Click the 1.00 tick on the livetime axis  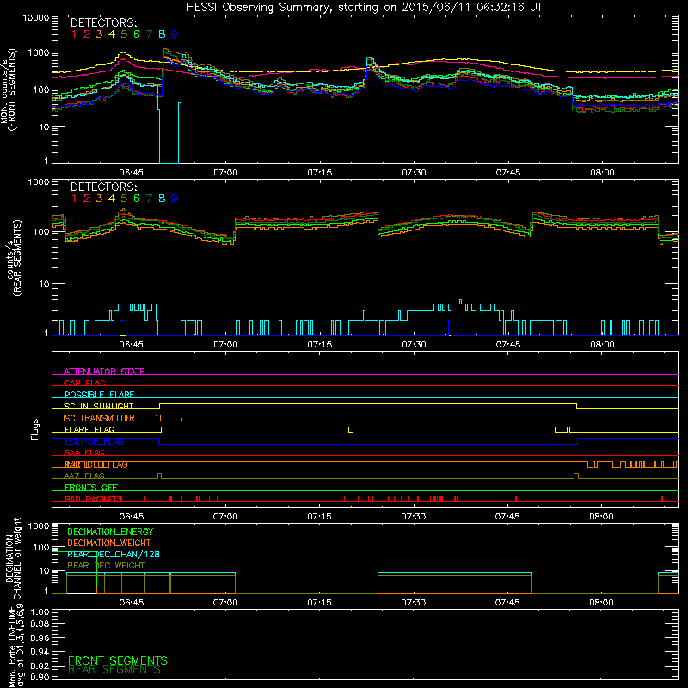click(40, 612)
